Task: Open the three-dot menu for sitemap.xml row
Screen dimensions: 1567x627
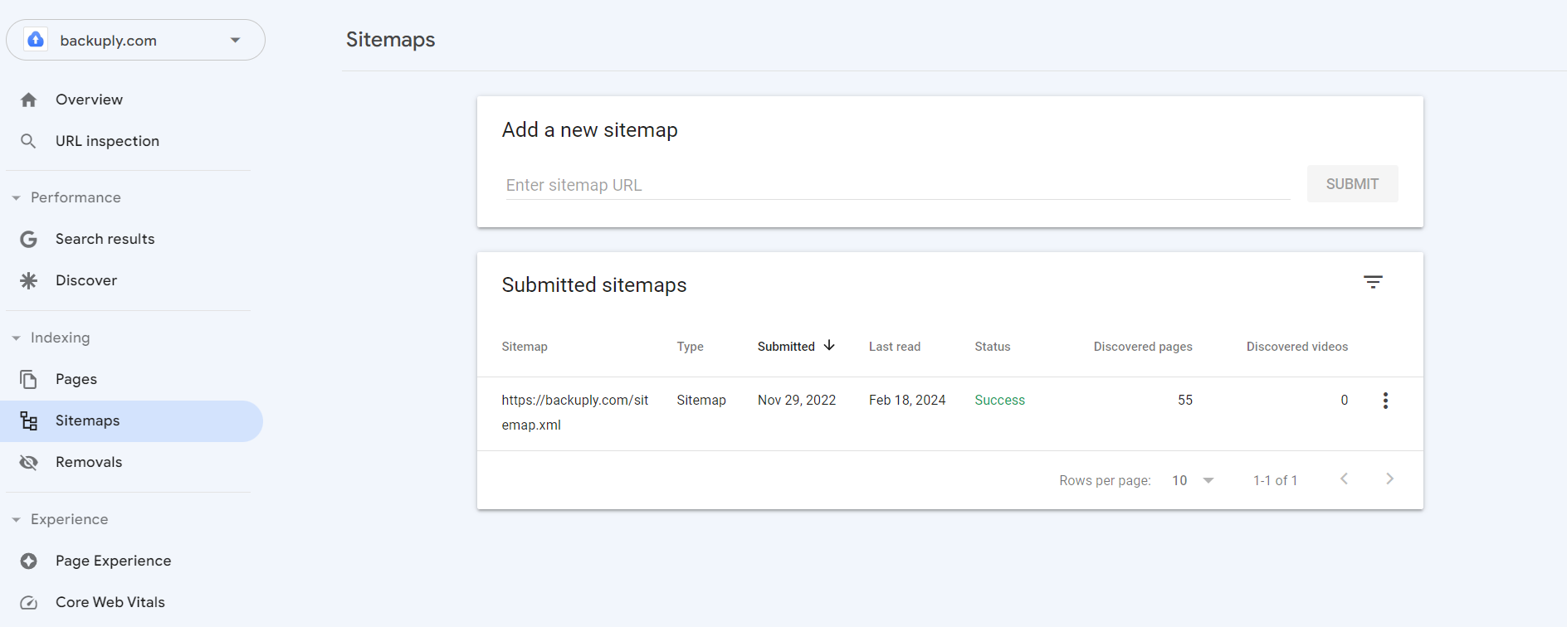Action: tap(1385, 401)
